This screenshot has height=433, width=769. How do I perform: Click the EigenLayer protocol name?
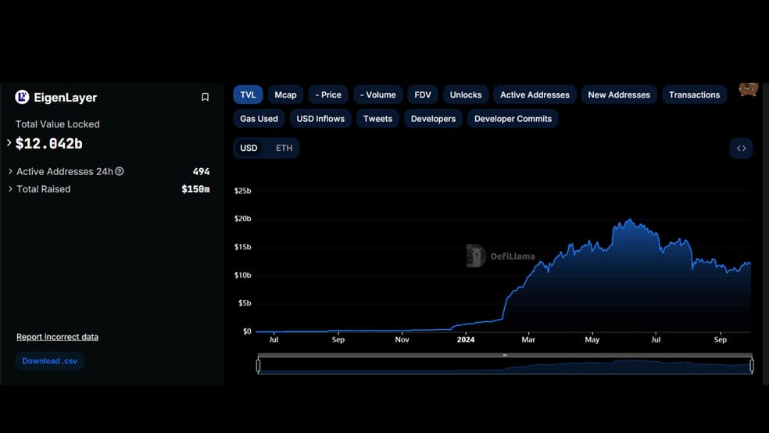[x=65, y=98]
